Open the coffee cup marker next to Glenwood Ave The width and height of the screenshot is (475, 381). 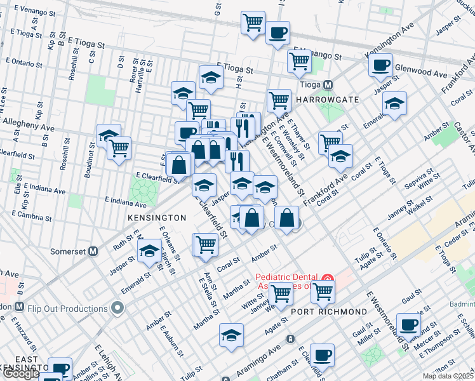pos(381,65)
